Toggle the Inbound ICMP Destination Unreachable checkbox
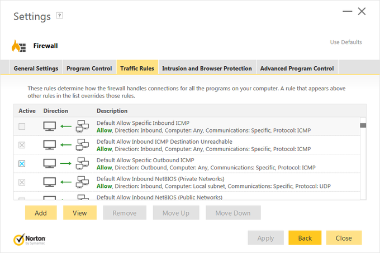The height and width of the screenshot is (253, 380). (22, 145)
